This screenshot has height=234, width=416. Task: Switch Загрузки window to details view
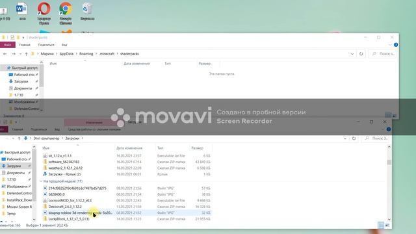click(x=381, y=226)
